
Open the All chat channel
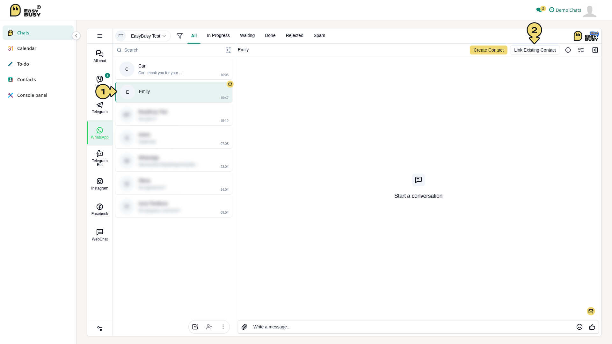click(99, 56)
